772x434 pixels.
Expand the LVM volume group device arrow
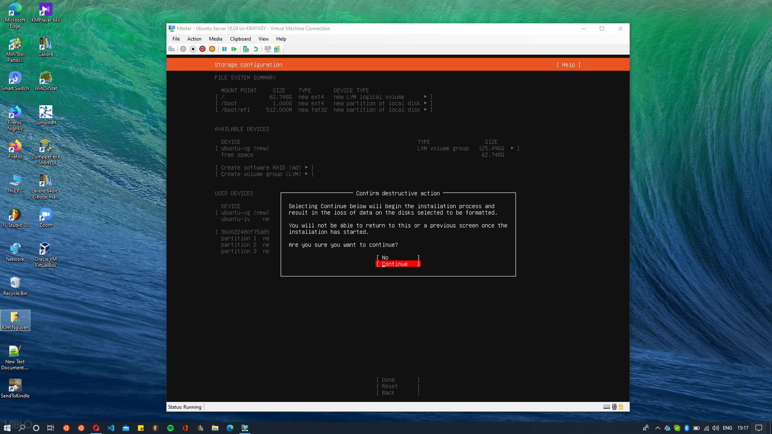pyautogui.click(x=512, y=148)
